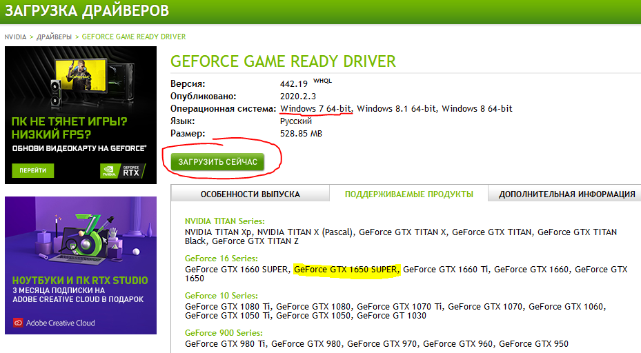Click the GeForce 900 Series heading
641x353 pixels.
224,332
